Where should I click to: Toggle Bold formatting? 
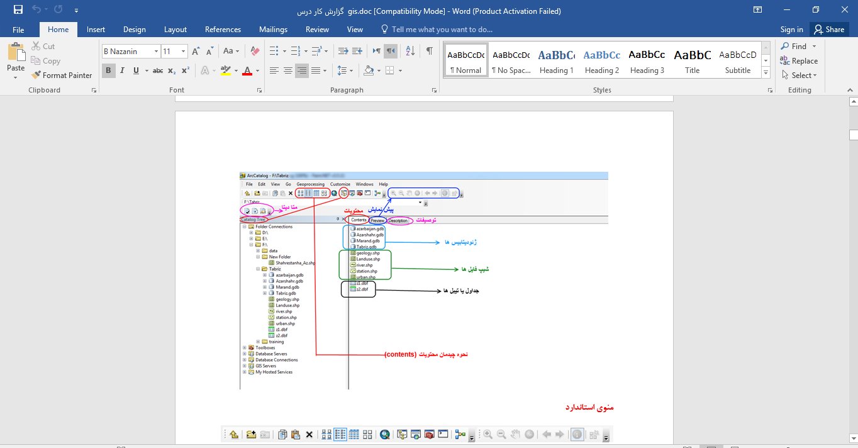tap(108, 70)
